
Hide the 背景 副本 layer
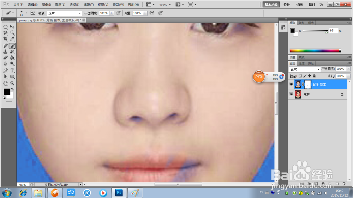291,84
